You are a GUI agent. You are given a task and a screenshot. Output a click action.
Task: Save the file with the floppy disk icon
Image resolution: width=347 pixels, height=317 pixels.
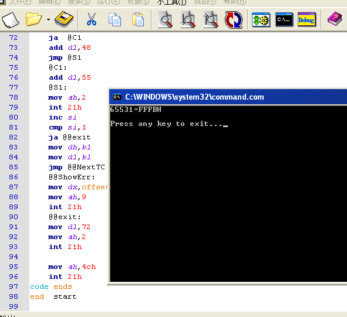[x=64, y=19]
